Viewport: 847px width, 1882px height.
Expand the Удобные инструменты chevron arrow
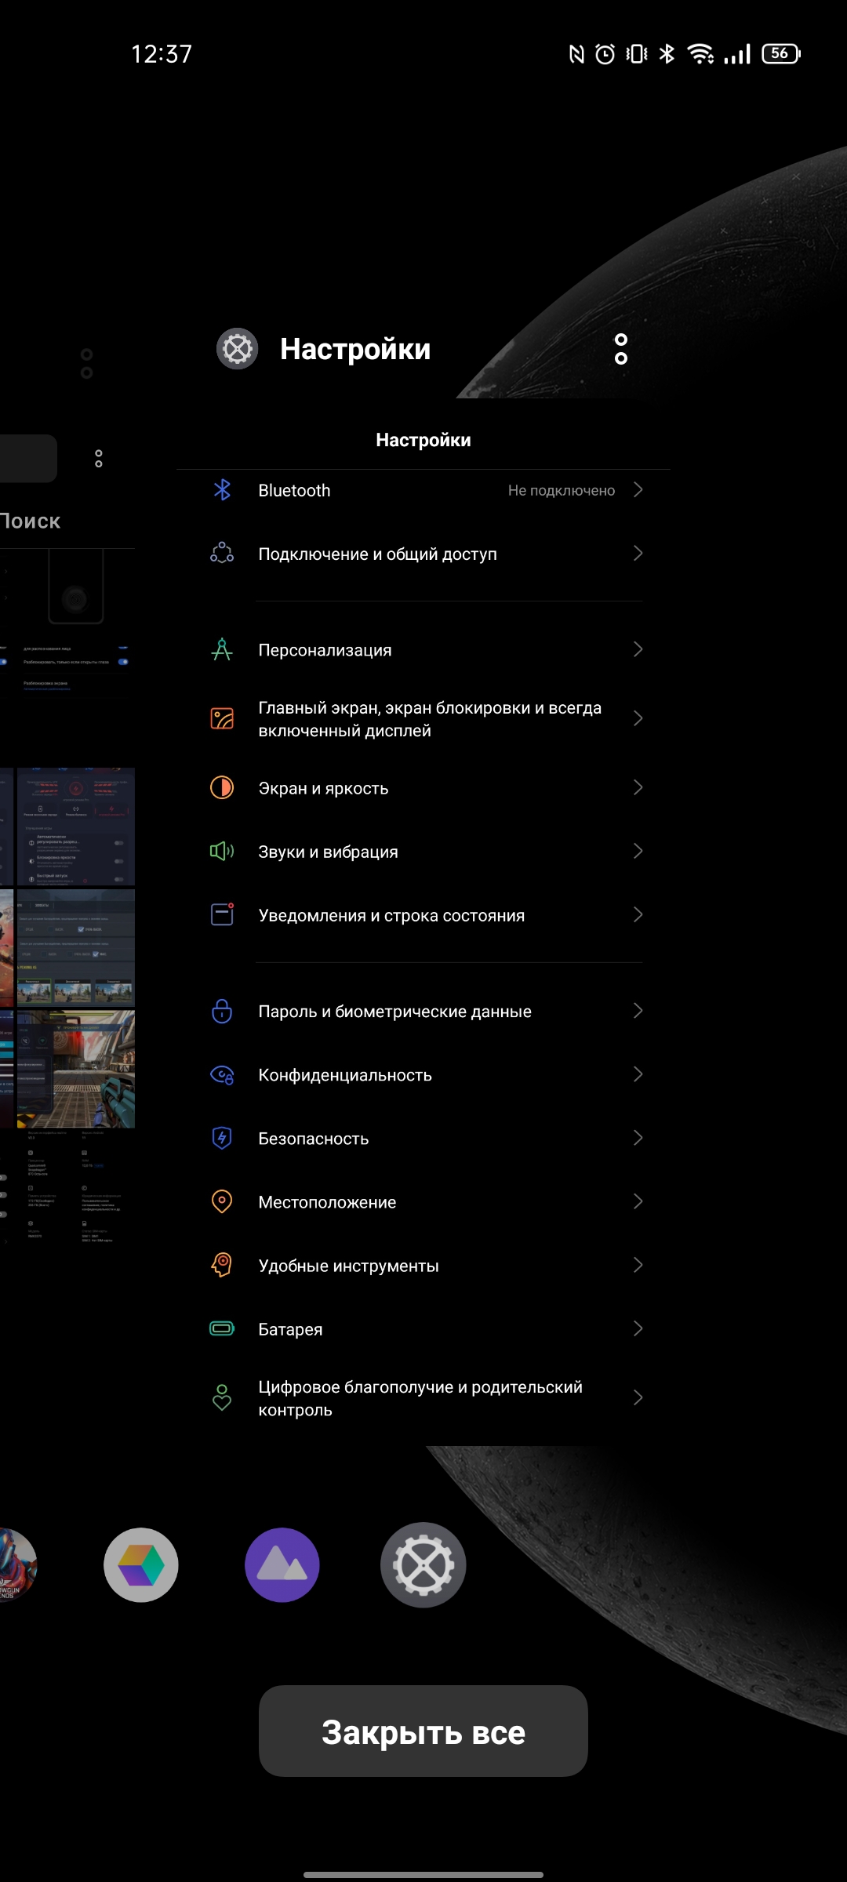coord(638,1265)
